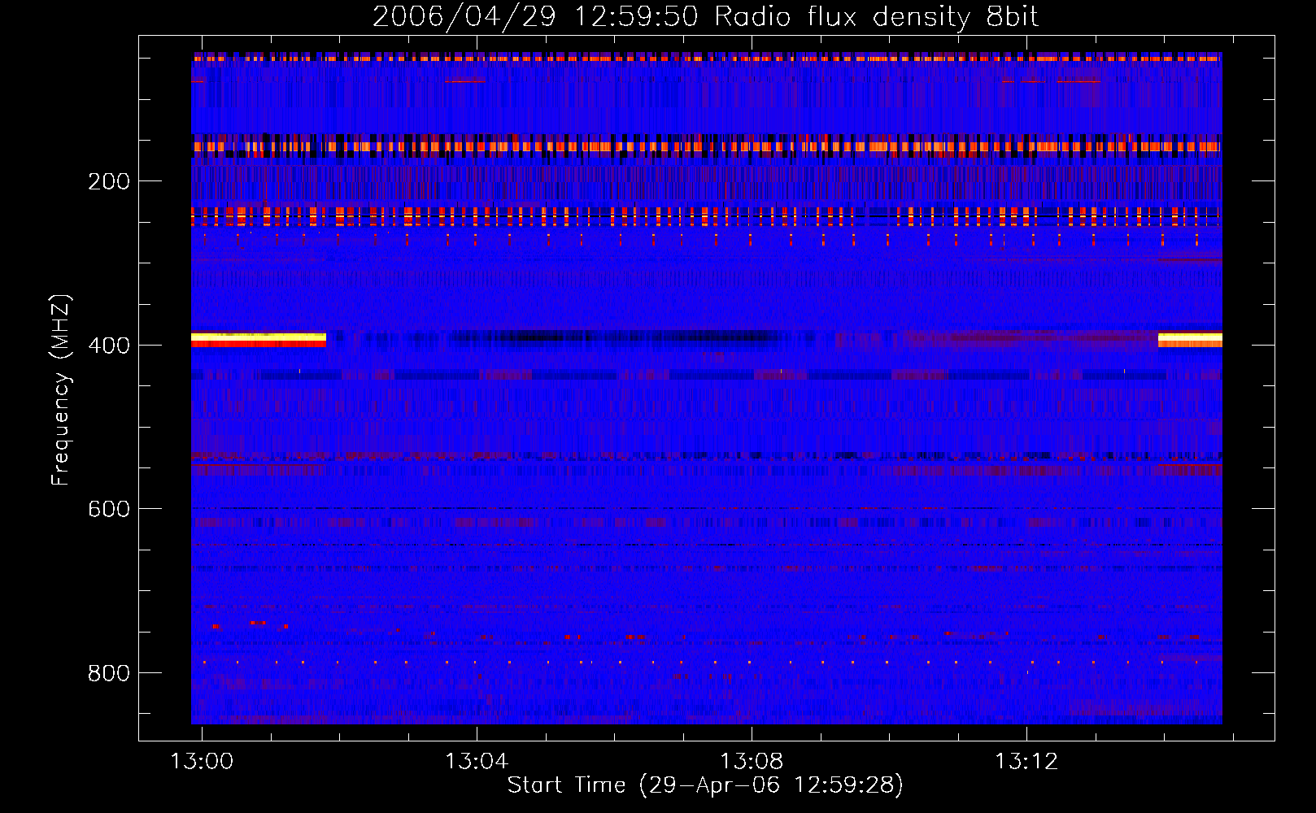Click the 400 frequency tick label
Viewport: 1316px width, 813px height.
tap(109, 346)
